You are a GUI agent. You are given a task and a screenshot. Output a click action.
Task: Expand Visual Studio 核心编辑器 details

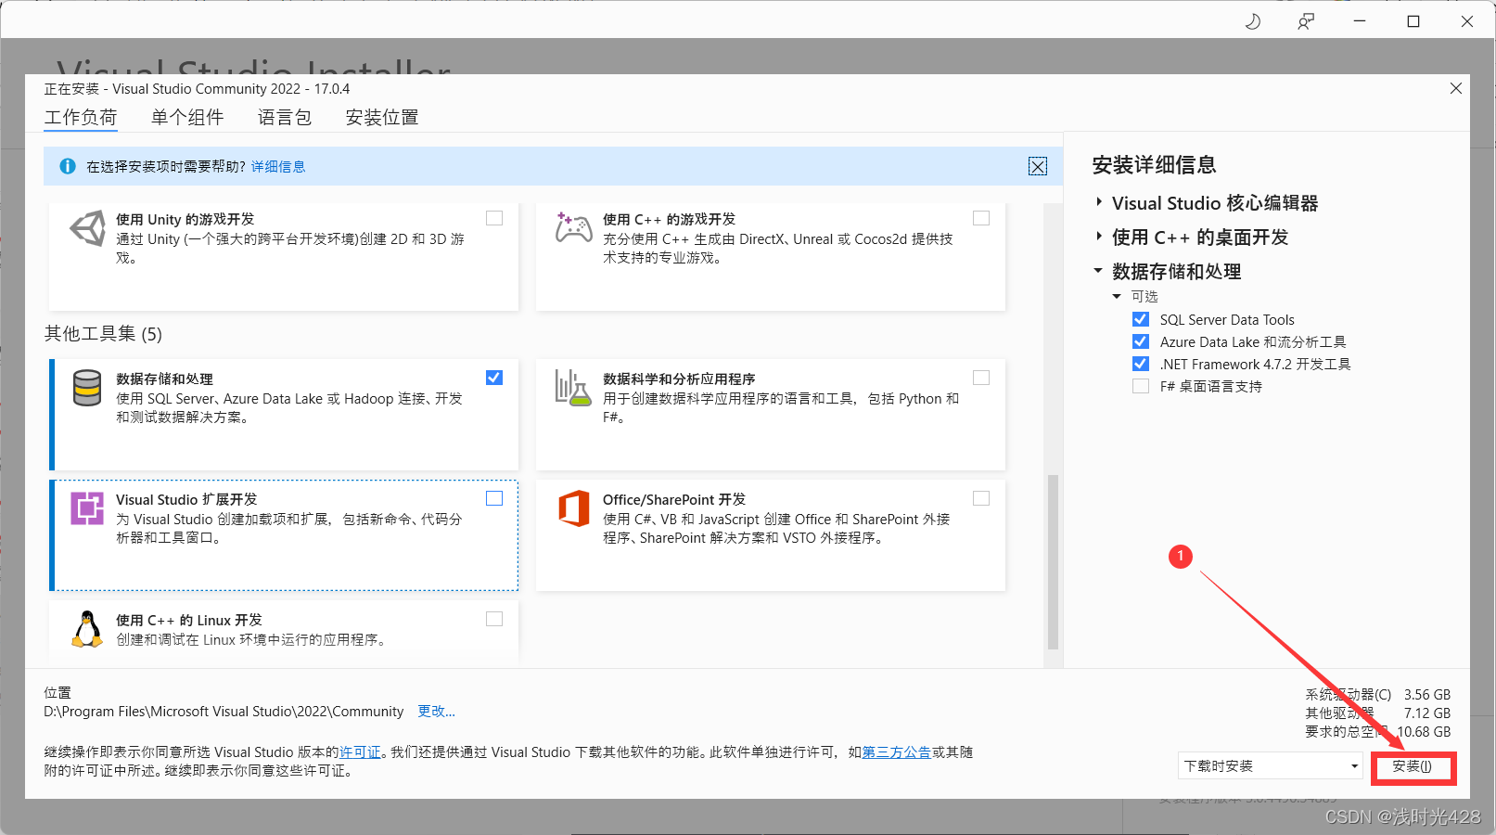(1097, 203)
